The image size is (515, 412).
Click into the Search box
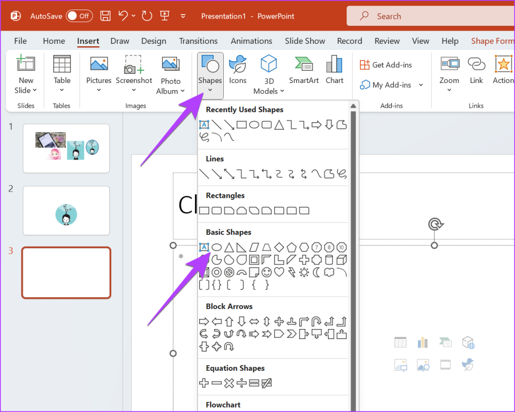[431, 16]
